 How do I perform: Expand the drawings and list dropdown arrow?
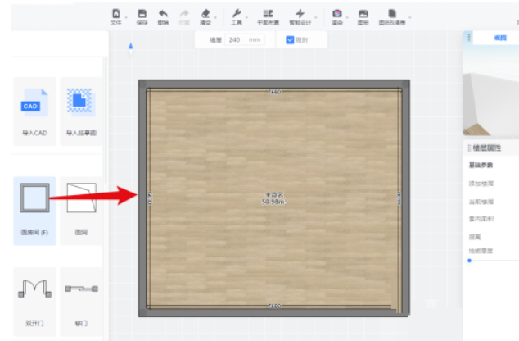click(x=410, y=17)
